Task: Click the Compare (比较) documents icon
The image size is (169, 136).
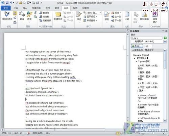Action: [x=127, y=14]
